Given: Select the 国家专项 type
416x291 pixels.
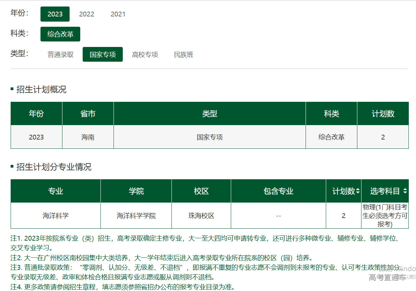Looking at the screenshot, I should [103, 54].
